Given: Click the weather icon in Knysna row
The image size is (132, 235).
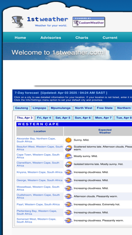Looking at the screenshot, I should point(69,172).
